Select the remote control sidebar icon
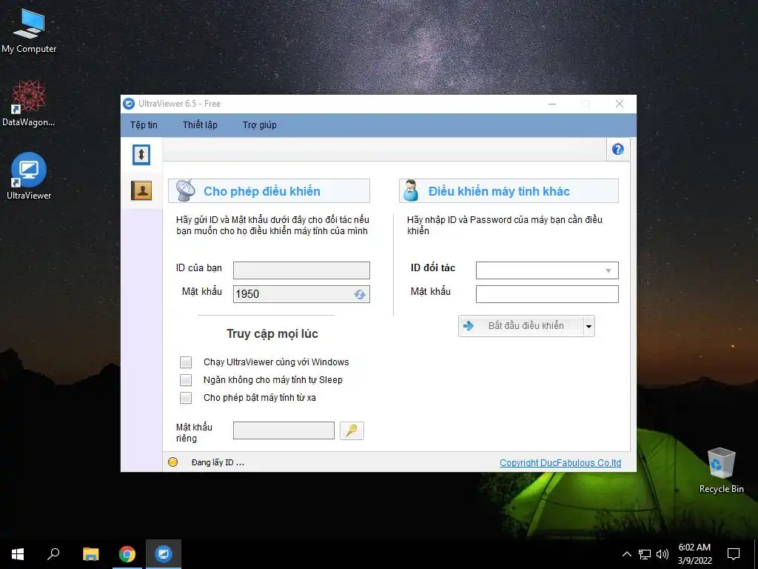 (x=141, y=155)
